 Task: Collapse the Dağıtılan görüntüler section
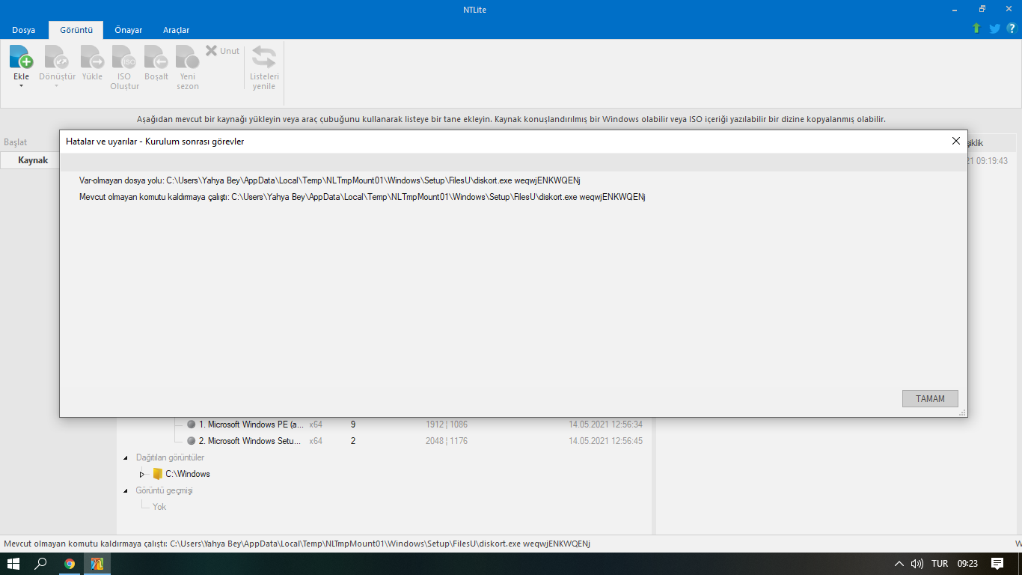point(126,457)
